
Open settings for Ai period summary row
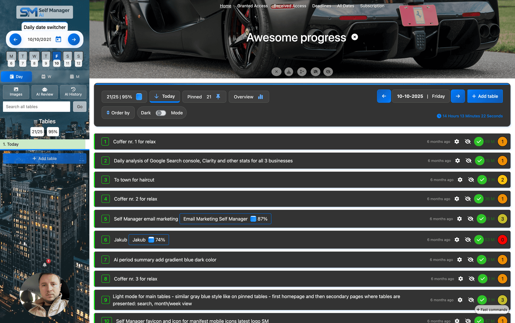point(459,260)
